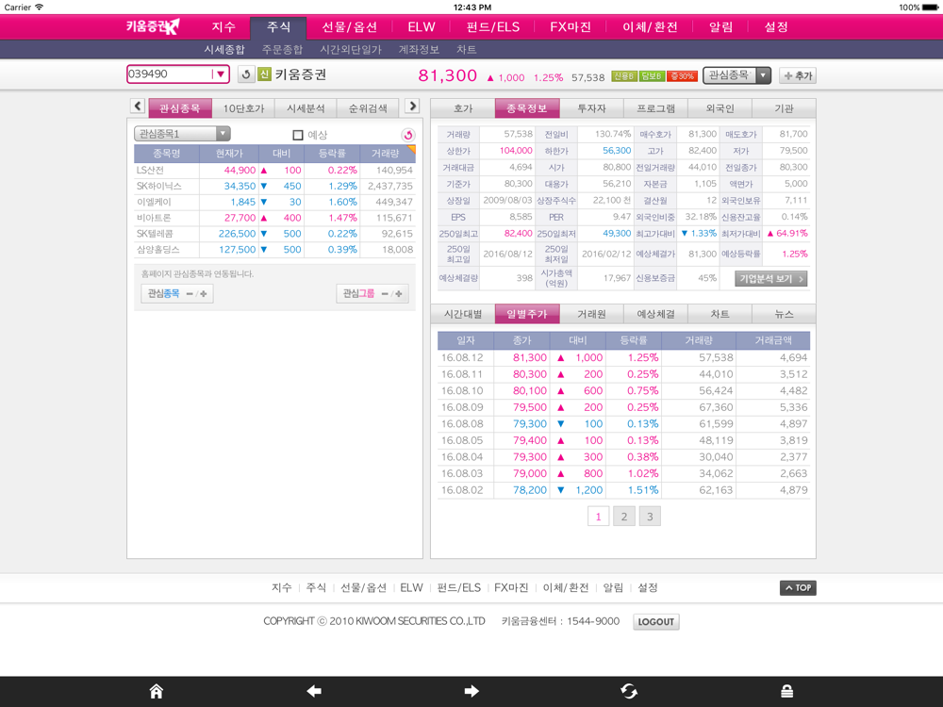Open the 주식 main menu

tap(278, 27)
